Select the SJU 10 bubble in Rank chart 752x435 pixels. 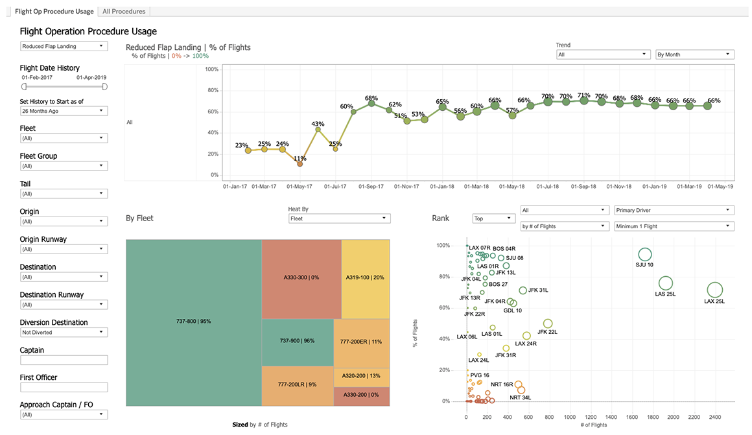(644, 255)
